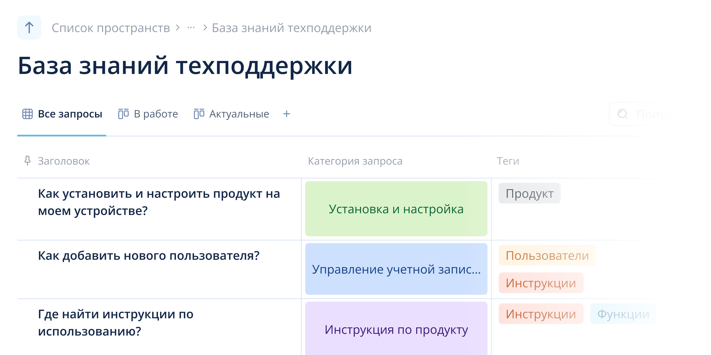The image size is (711, 355).
Task: Click the 'Заголовок' column header
Action: pos(64,161)
